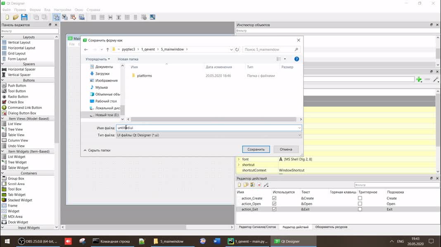This screenshot has height=247, width=441.
Task: Toggle Используется checkbox for action_Create
Action: (x=274, y=198)
